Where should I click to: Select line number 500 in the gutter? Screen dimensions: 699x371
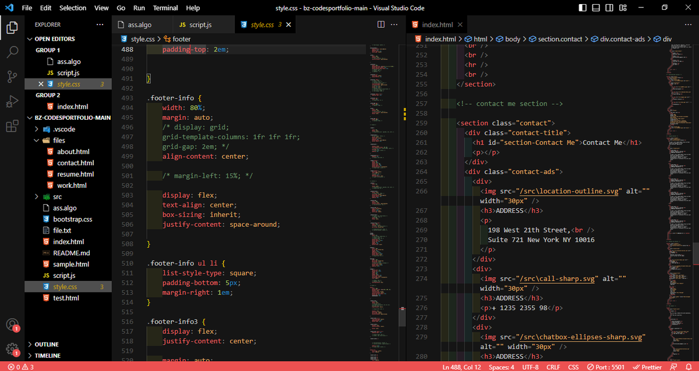pos(128,167)
